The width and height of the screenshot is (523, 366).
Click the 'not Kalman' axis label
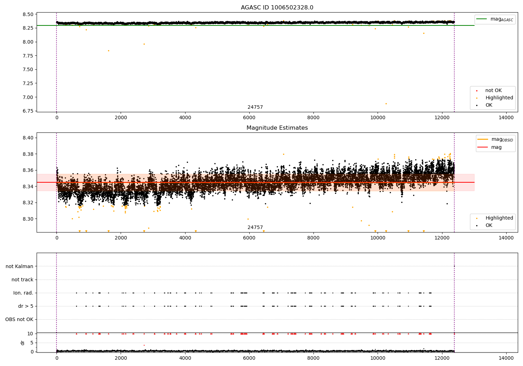coord(20,266)
